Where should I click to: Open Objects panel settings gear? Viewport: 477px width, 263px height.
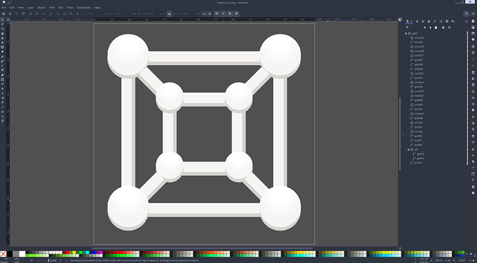(x=443, y=28)
